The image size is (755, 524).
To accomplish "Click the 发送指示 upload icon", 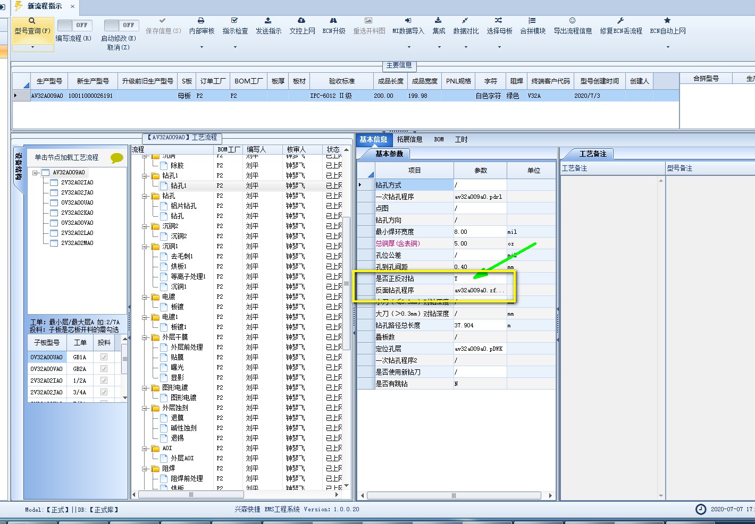I will (268, 21).
